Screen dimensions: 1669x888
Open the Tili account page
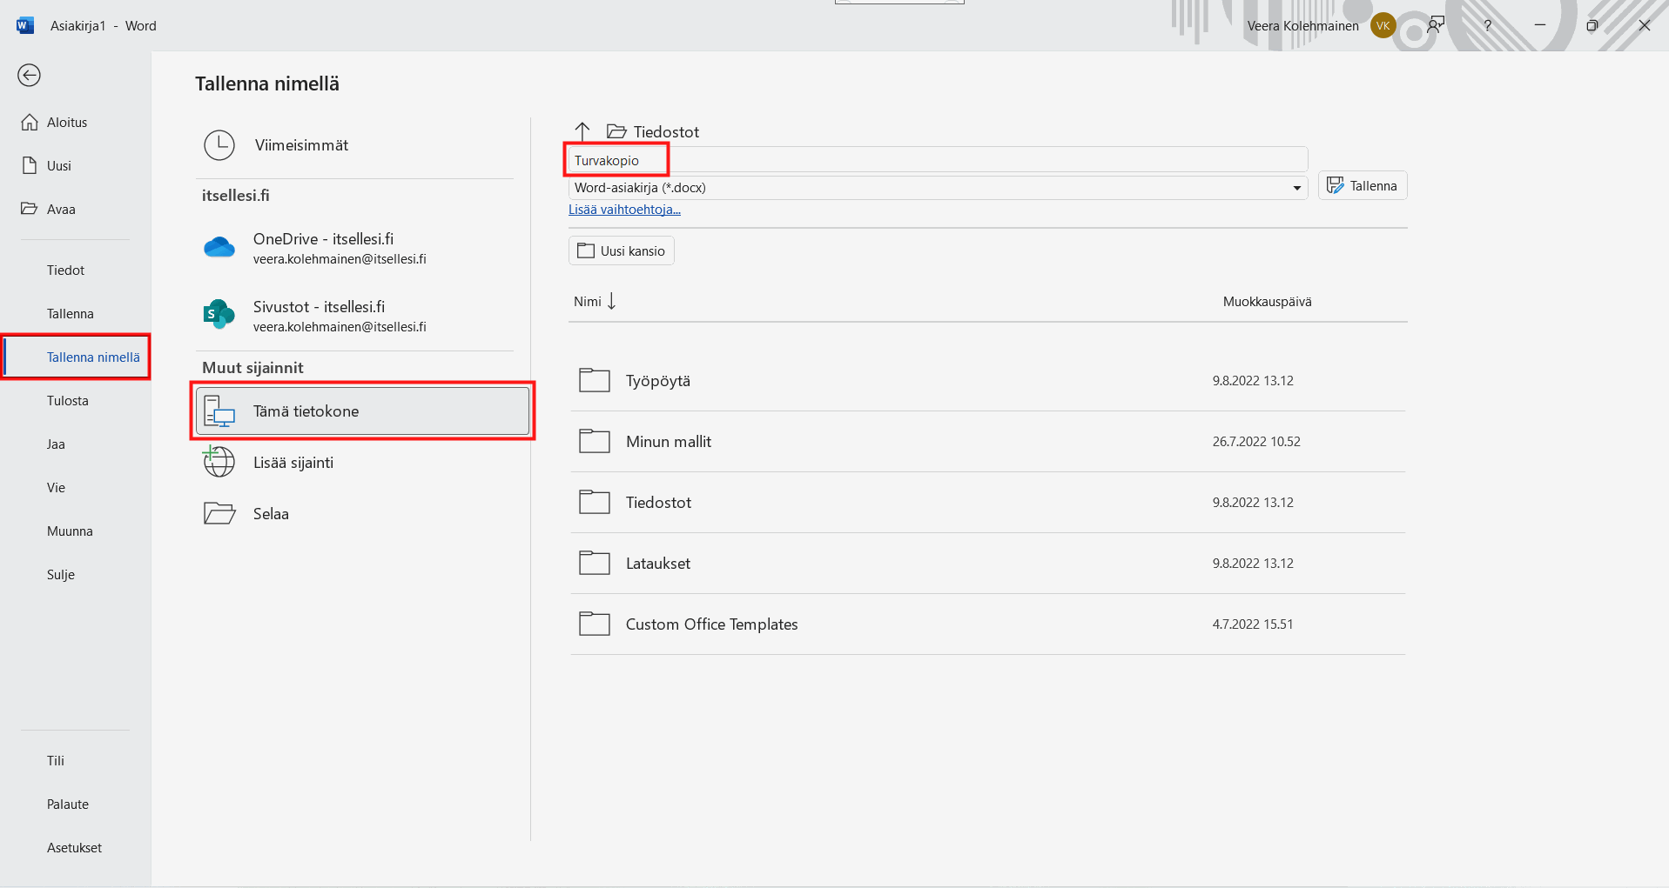(56, 761)
